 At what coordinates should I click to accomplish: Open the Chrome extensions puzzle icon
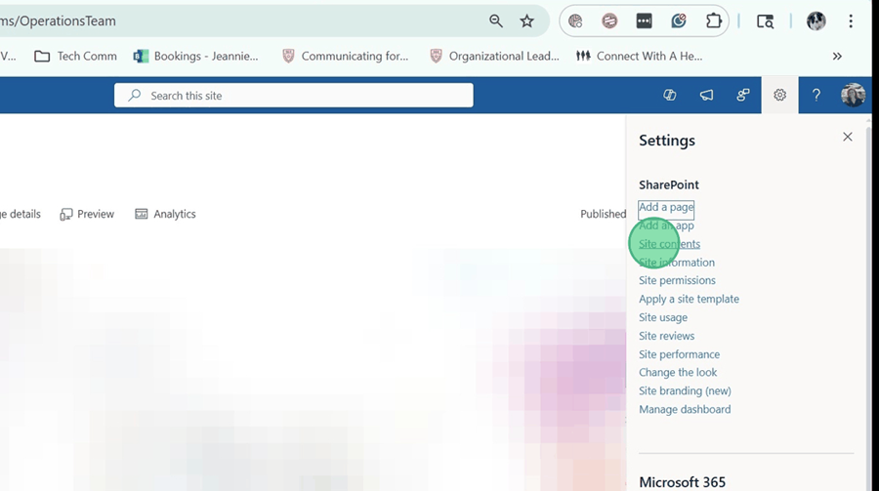(714, 20)
